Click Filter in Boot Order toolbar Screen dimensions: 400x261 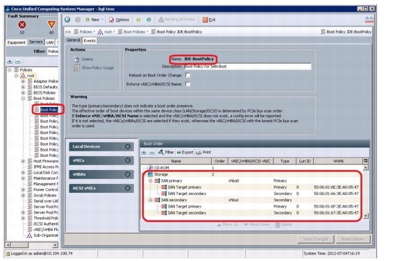pyautogui.click(x=166, y=152)
